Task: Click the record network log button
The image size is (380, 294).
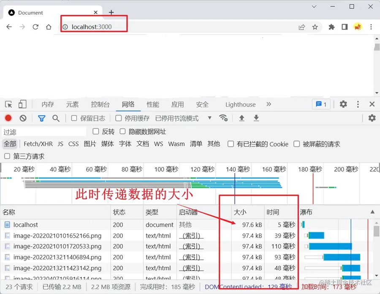Action: point(8,118)
